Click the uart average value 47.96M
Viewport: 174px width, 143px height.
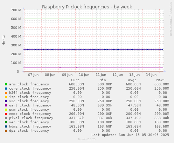tap(134, 105)
